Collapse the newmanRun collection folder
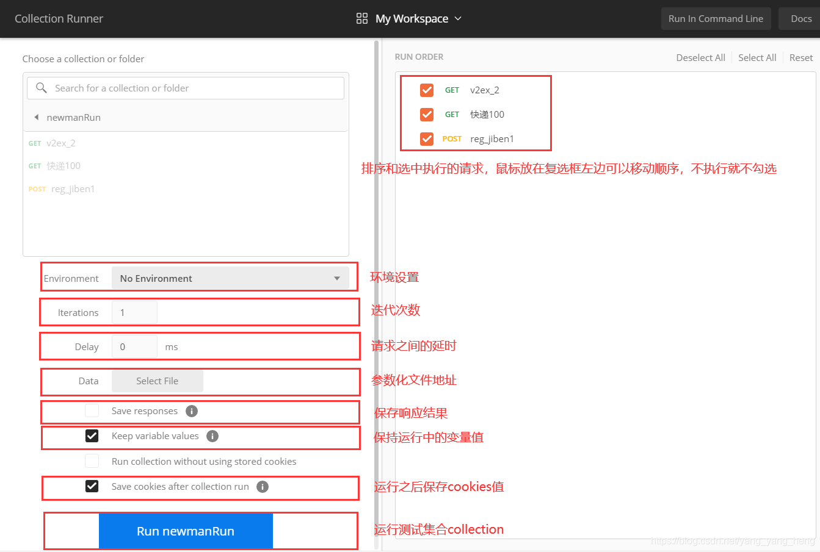 click(35, 116)
